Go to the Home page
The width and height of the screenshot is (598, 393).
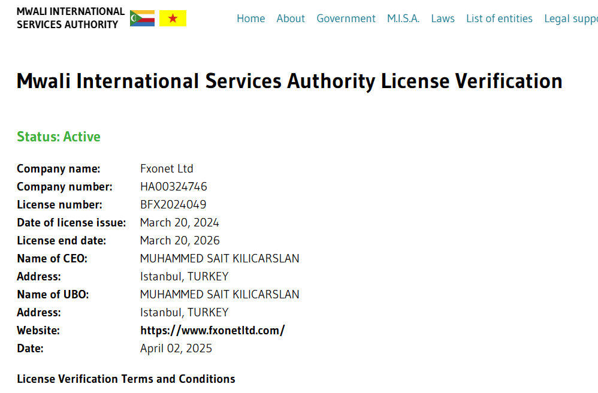pyautogui.click(x=250, y=19)
